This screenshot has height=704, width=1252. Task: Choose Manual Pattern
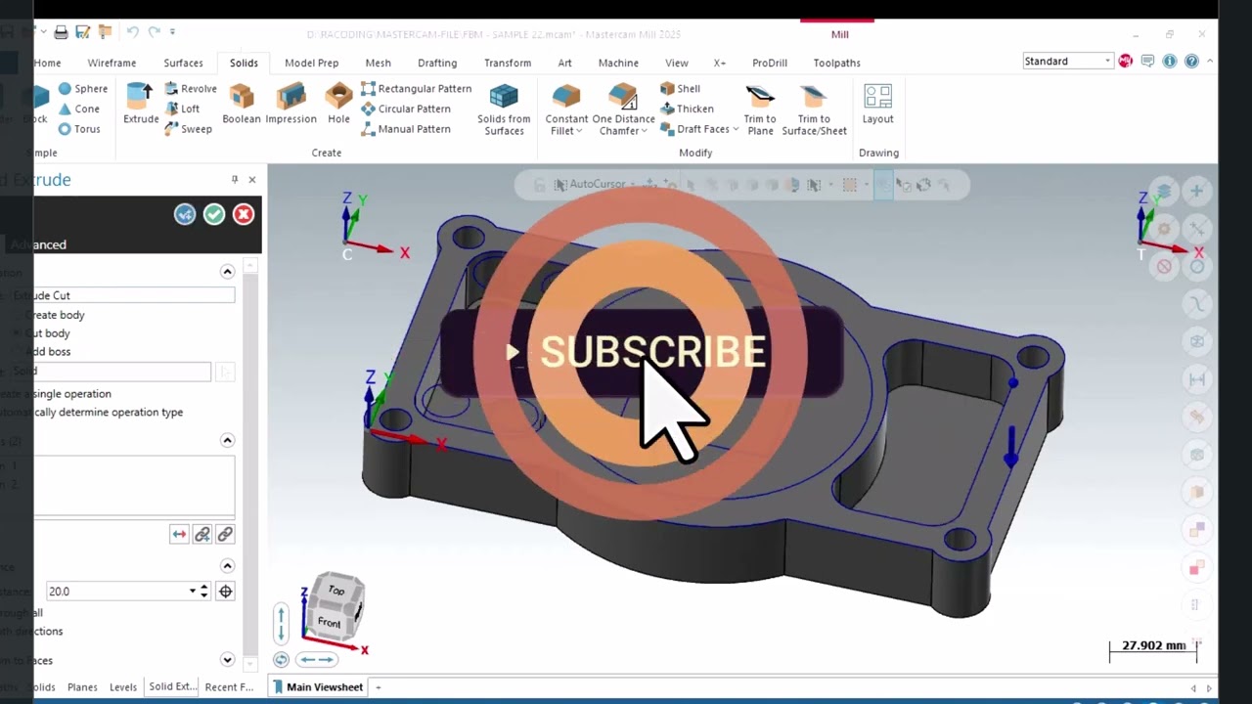(406, 129)
